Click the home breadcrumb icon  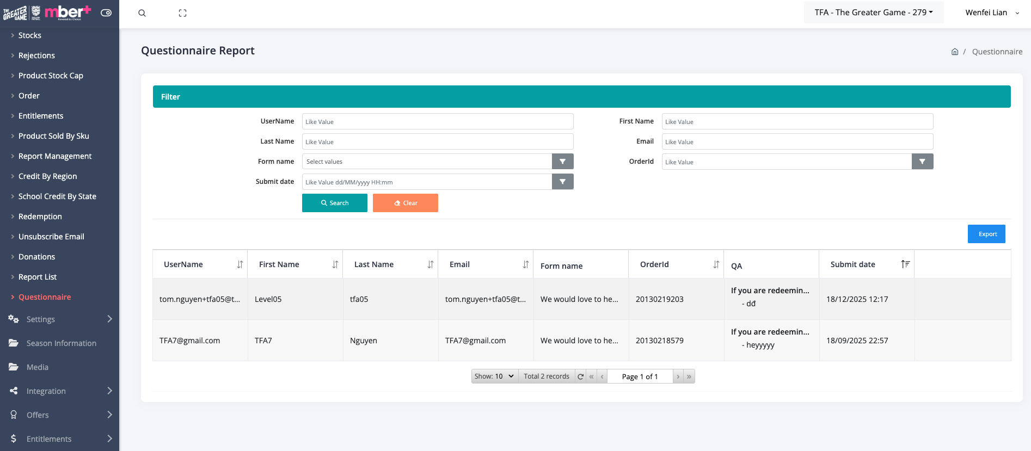point(954,52)
